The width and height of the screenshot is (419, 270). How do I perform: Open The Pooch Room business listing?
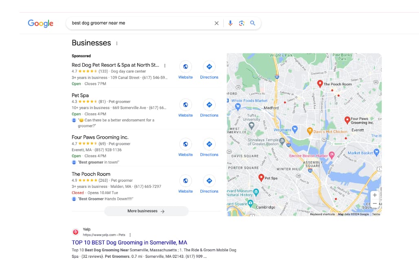tap(91, 174)
